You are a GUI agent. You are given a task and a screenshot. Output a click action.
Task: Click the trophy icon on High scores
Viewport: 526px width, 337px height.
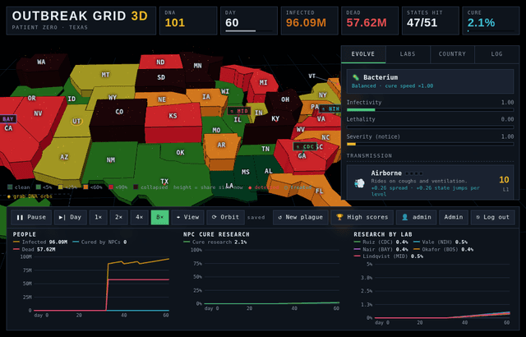(x=339, y=217)
